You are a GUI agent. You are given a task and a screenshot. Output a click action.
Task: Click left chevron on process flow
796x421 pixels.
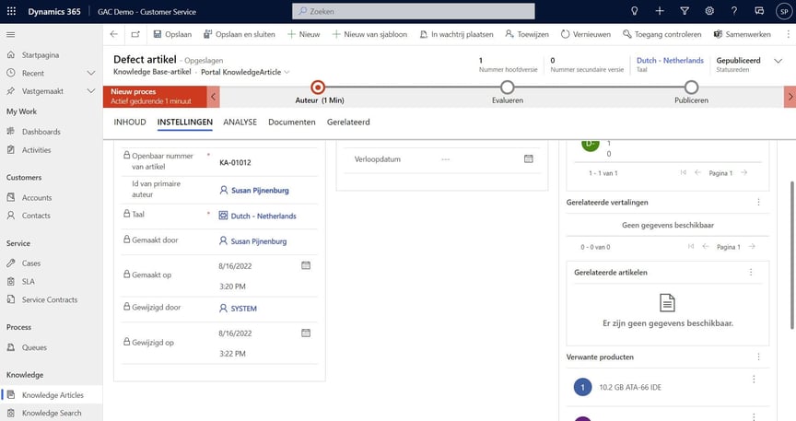[x=213, y=97]
